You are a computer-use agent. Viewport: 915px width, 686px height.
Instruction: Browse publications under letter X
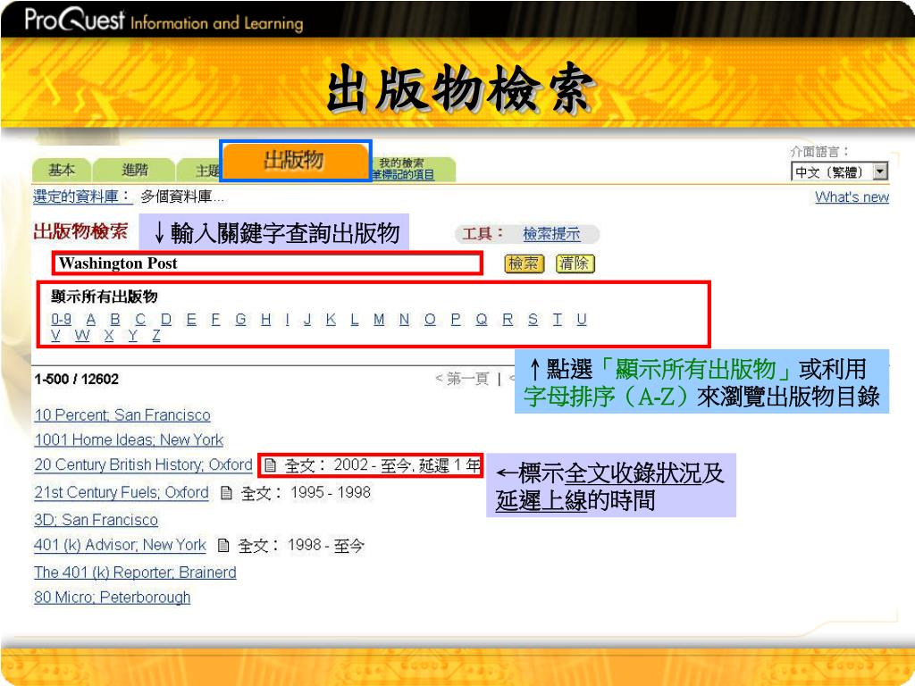[108, 336]
